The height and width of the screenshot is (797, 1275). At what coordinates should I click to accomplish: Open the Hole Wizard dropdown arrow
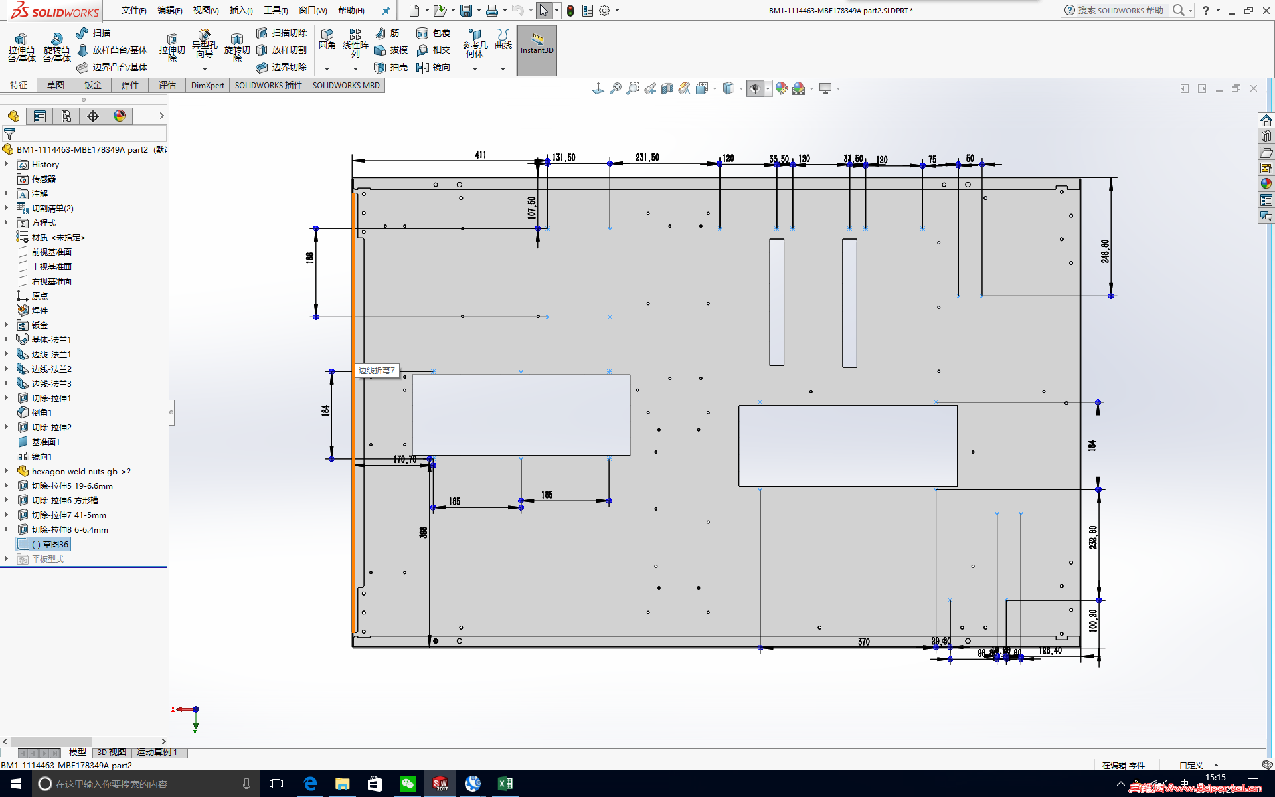205,69
